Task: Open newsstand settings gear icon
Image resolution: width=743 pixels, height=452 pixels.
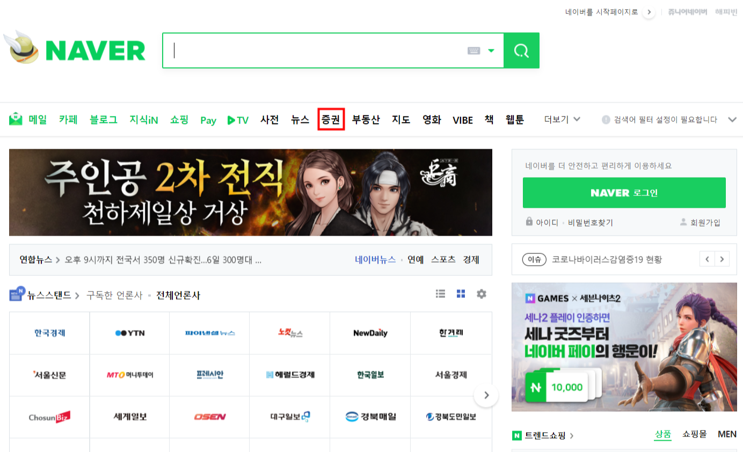Action: click(x=482, y=294)
